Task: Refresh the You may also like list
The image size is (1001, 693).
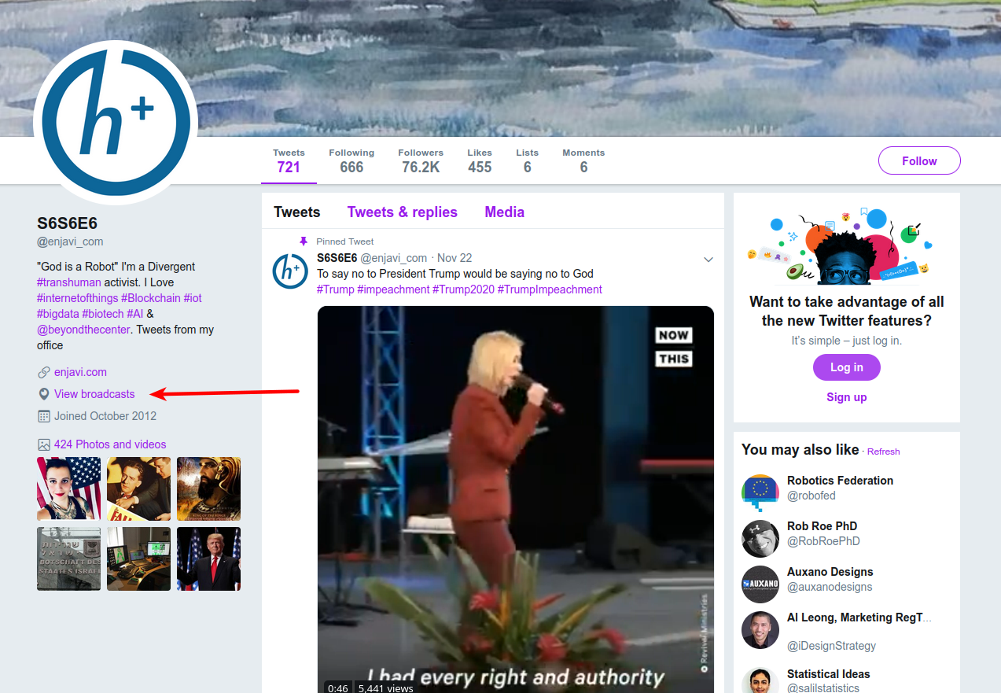Action: click(883, 452)
